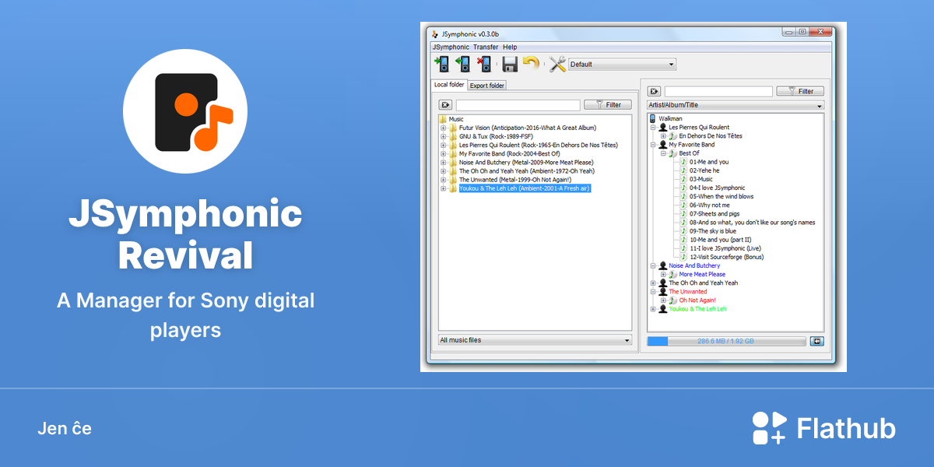Click the import-to-device toolbar icon
The height and width of the screenshot is (467, 934).
441,65
